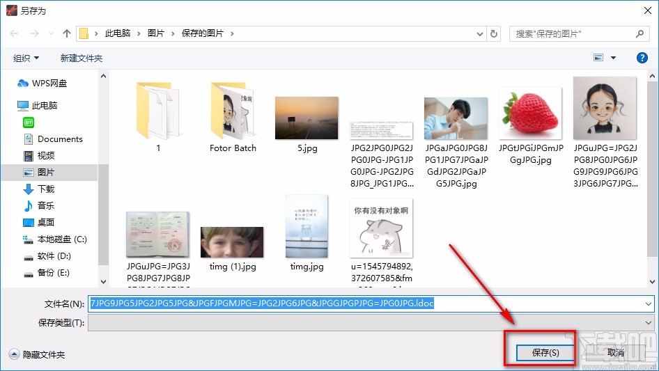Select 图片 in sidebar

click(x=39, y=172)
